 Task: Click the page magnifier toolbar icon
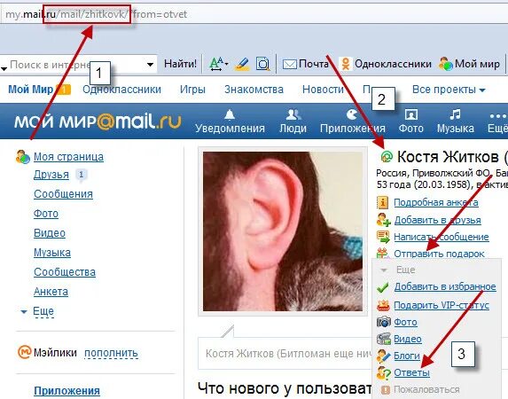pos(262,64)
